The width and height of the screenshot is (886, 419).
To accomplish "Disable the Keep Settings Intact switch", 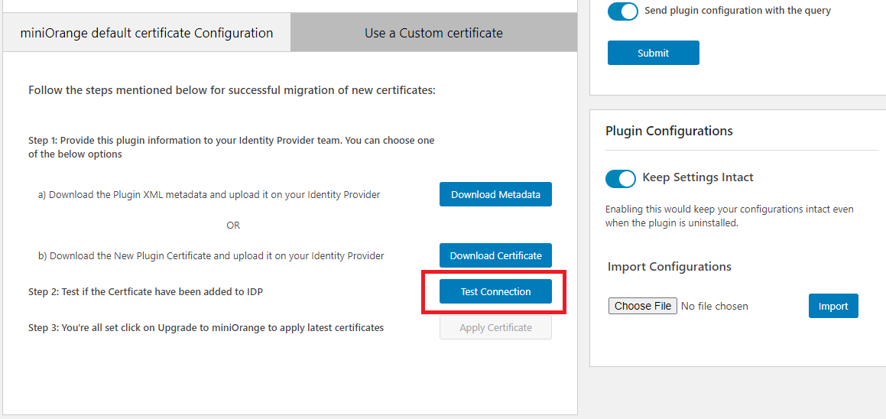I will coord(621,178).
